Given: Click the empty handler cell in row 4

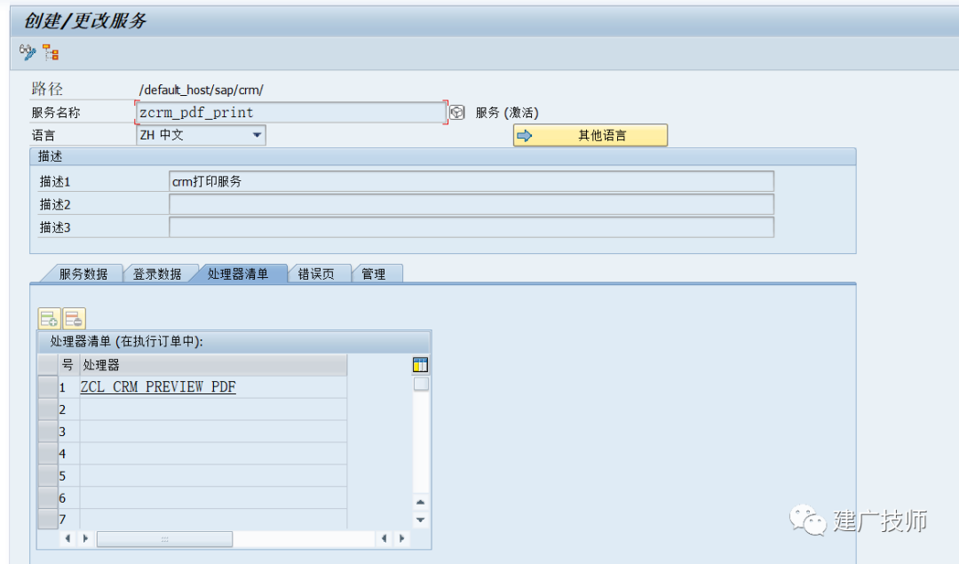Looking at the screenshot, I should tap(213, 453).
